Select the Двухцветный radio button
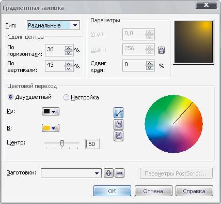The image size is (221, 204). 11,97
